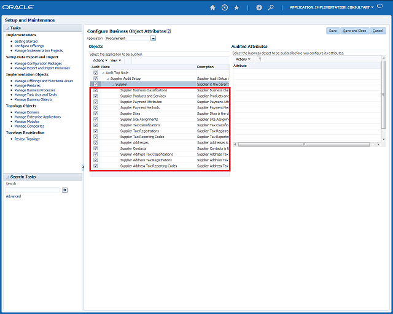Uncheck Supplier Sites audit box

coord(96,113)
